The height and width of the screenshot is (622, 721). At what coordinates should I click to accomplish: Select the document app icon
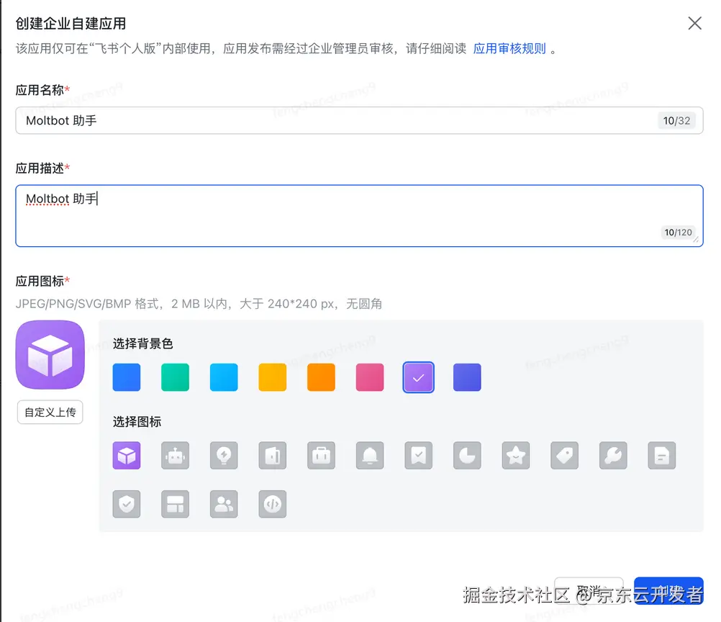pyautogui.click(x=661, y=455)
